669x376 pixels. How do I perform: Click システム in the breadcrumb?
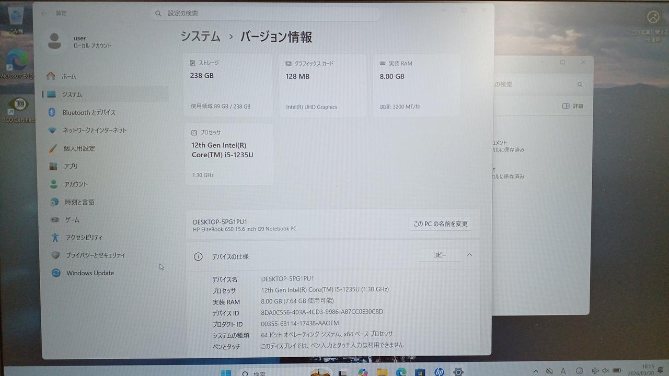201,37
